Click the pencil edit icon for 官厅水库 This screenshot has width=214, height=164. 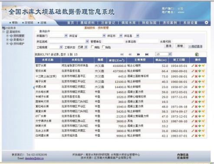click(x=193, y=66)
